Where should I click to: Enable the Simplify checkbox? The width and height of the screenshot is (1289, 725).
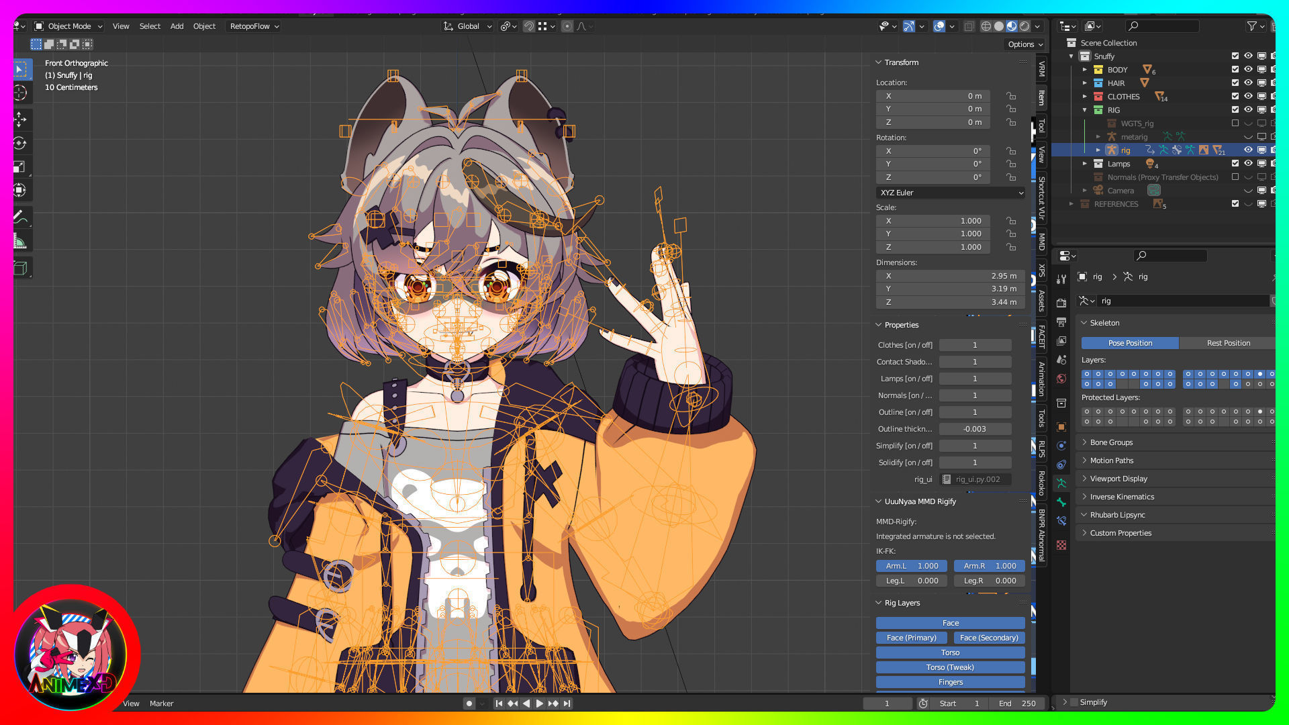click(x=1074, y=702)
